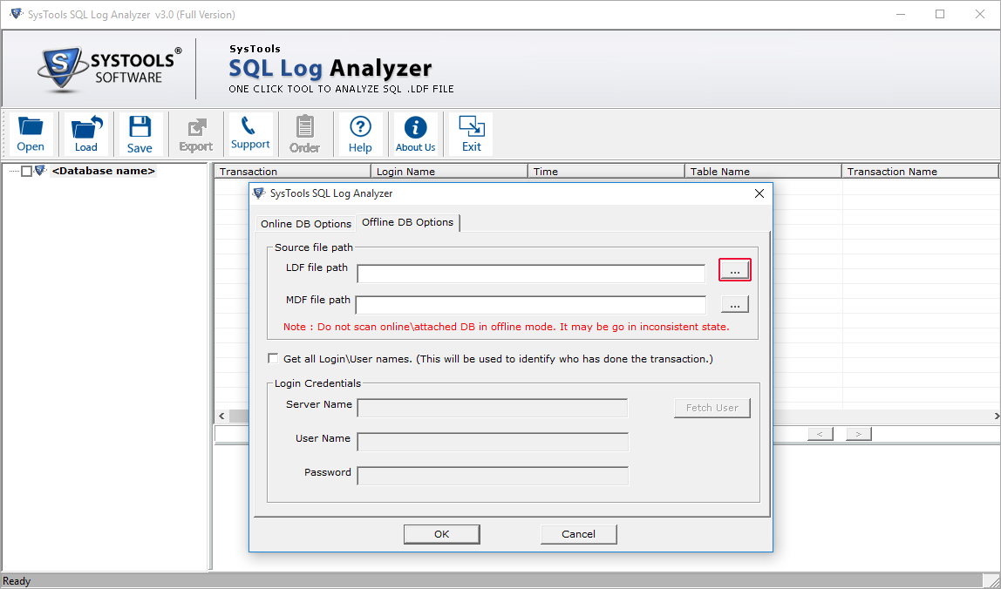
Task: Minimize the main application window
Action: pyautogui.click(x=900, y=14)
